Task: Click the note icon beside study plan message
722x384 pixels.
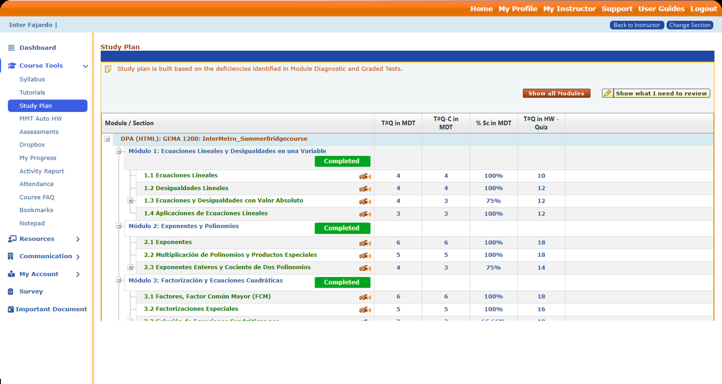Action: tap(108, 69)
